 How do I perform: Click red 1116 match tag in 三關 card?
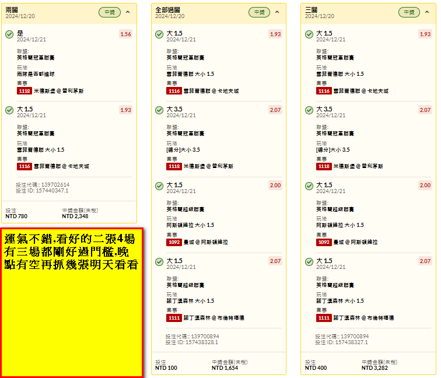[x=324, y=91]
